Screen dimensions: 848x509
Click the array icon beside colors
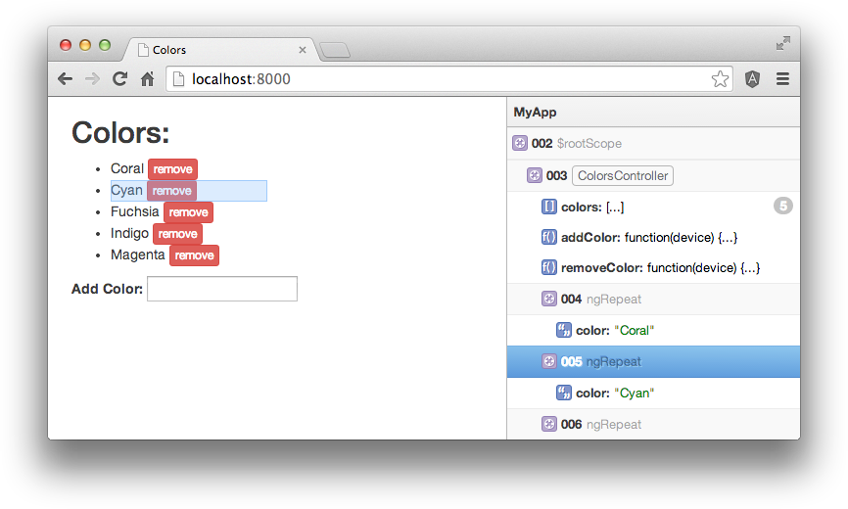549,207
